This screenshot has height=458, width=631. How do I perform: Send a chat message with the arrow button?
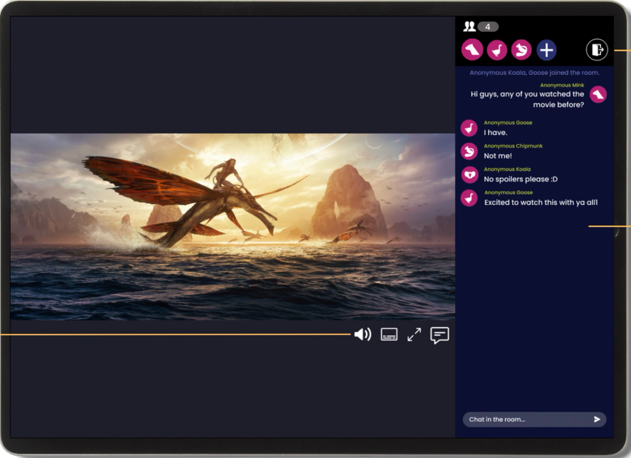(x=598, y=419)
